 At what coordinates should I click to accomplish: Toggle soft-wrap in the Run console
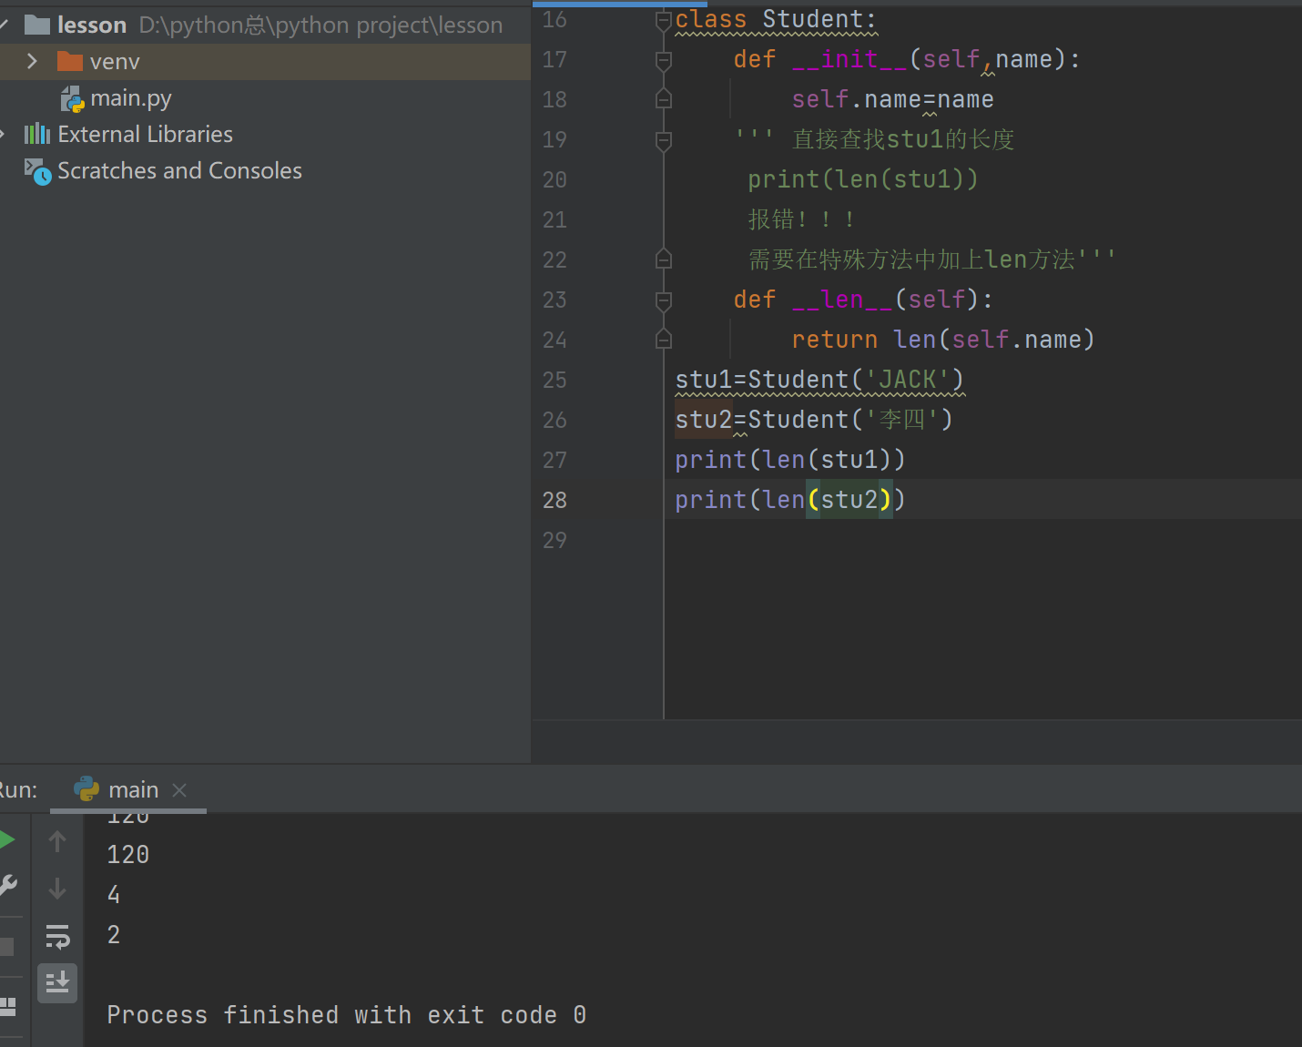click(x=57, y=936)
